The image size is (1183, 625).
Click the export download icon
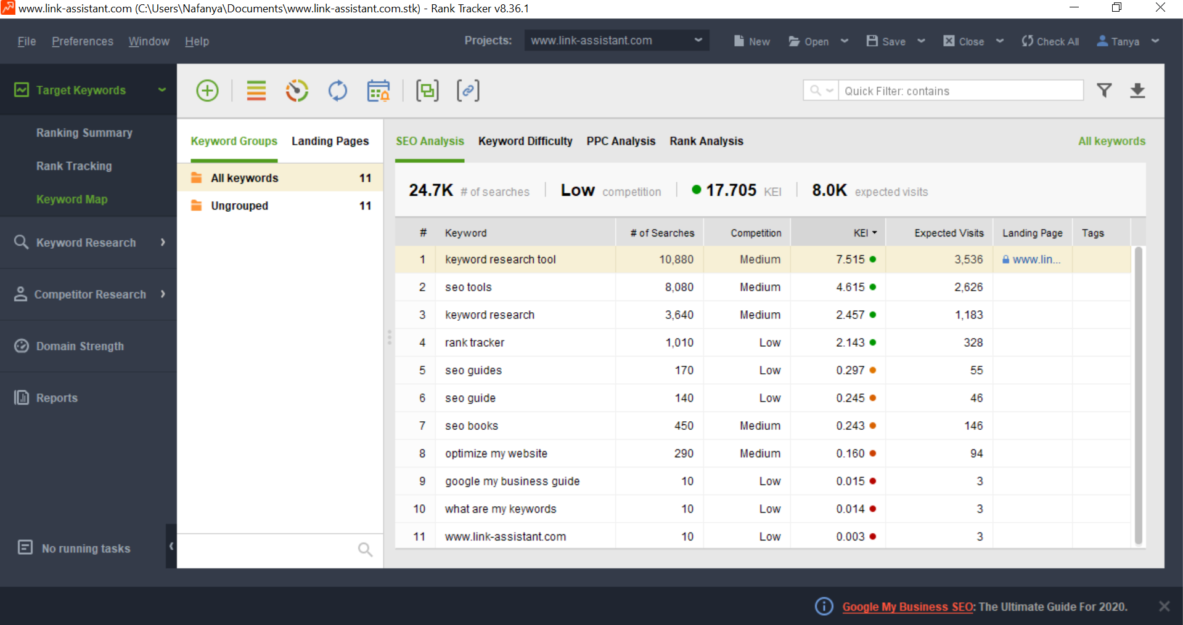pos(1137,91)
